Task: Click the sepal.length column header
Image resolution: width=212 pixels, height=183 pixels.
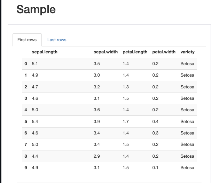Action: [x=45, y=52]
